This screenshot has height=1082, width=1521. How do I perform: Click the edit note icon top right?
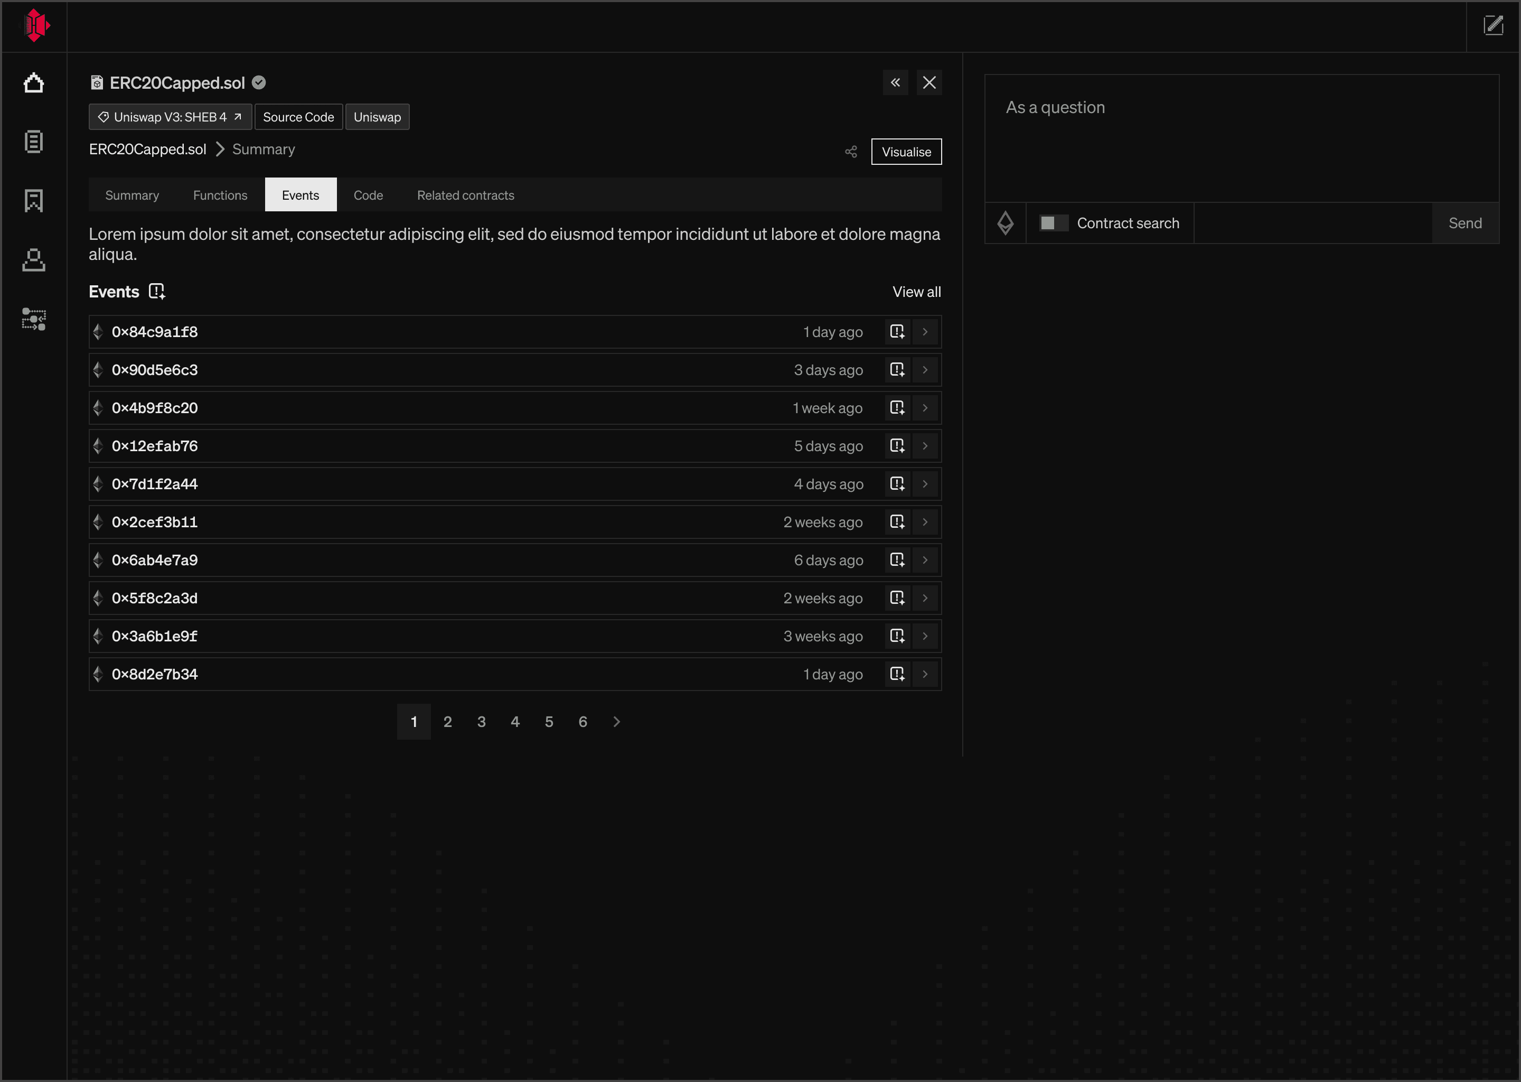[x=1493, y=26]
